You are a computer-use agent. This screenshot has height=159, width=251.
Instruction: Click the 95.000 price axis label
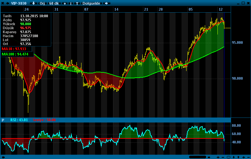tap(237, 42)
